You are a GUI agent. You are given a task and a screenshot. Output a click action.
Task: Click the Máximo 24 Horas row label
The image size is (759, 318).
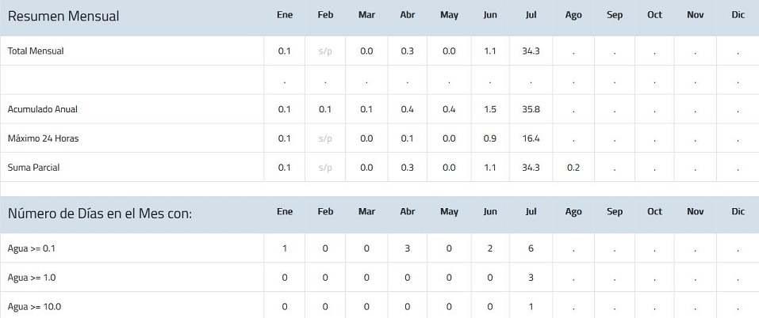click(x=44, y=138)
